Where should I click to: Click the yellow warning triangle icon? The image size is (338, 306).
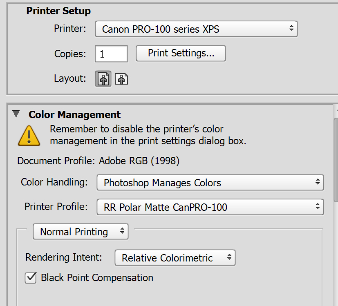coord(29,135)
